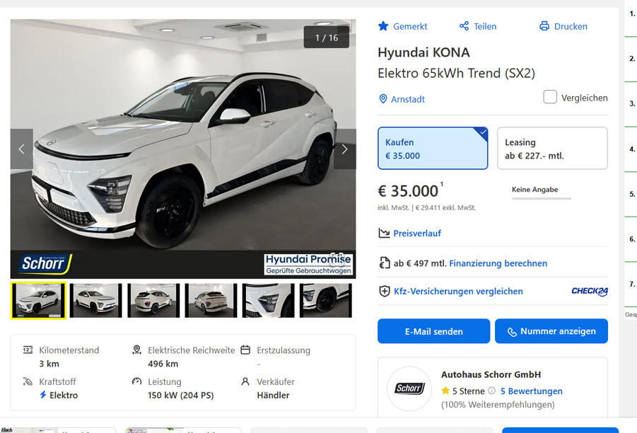The width and height of the screenshot is (637, 433).
Task: Click the CHECK24 logo
Action: (x=590, y=291)
